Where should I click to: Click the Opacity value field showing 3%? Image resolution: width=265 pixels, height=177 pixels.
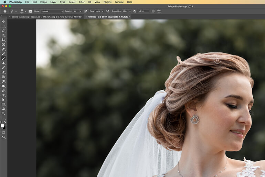pyautogui.click(x=76, y=11)
